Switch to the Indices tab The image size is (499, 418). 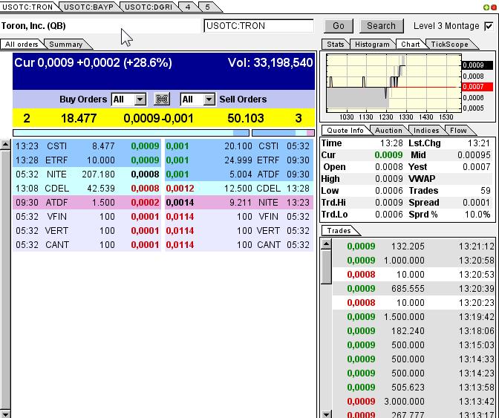click(x=426, y=131)
